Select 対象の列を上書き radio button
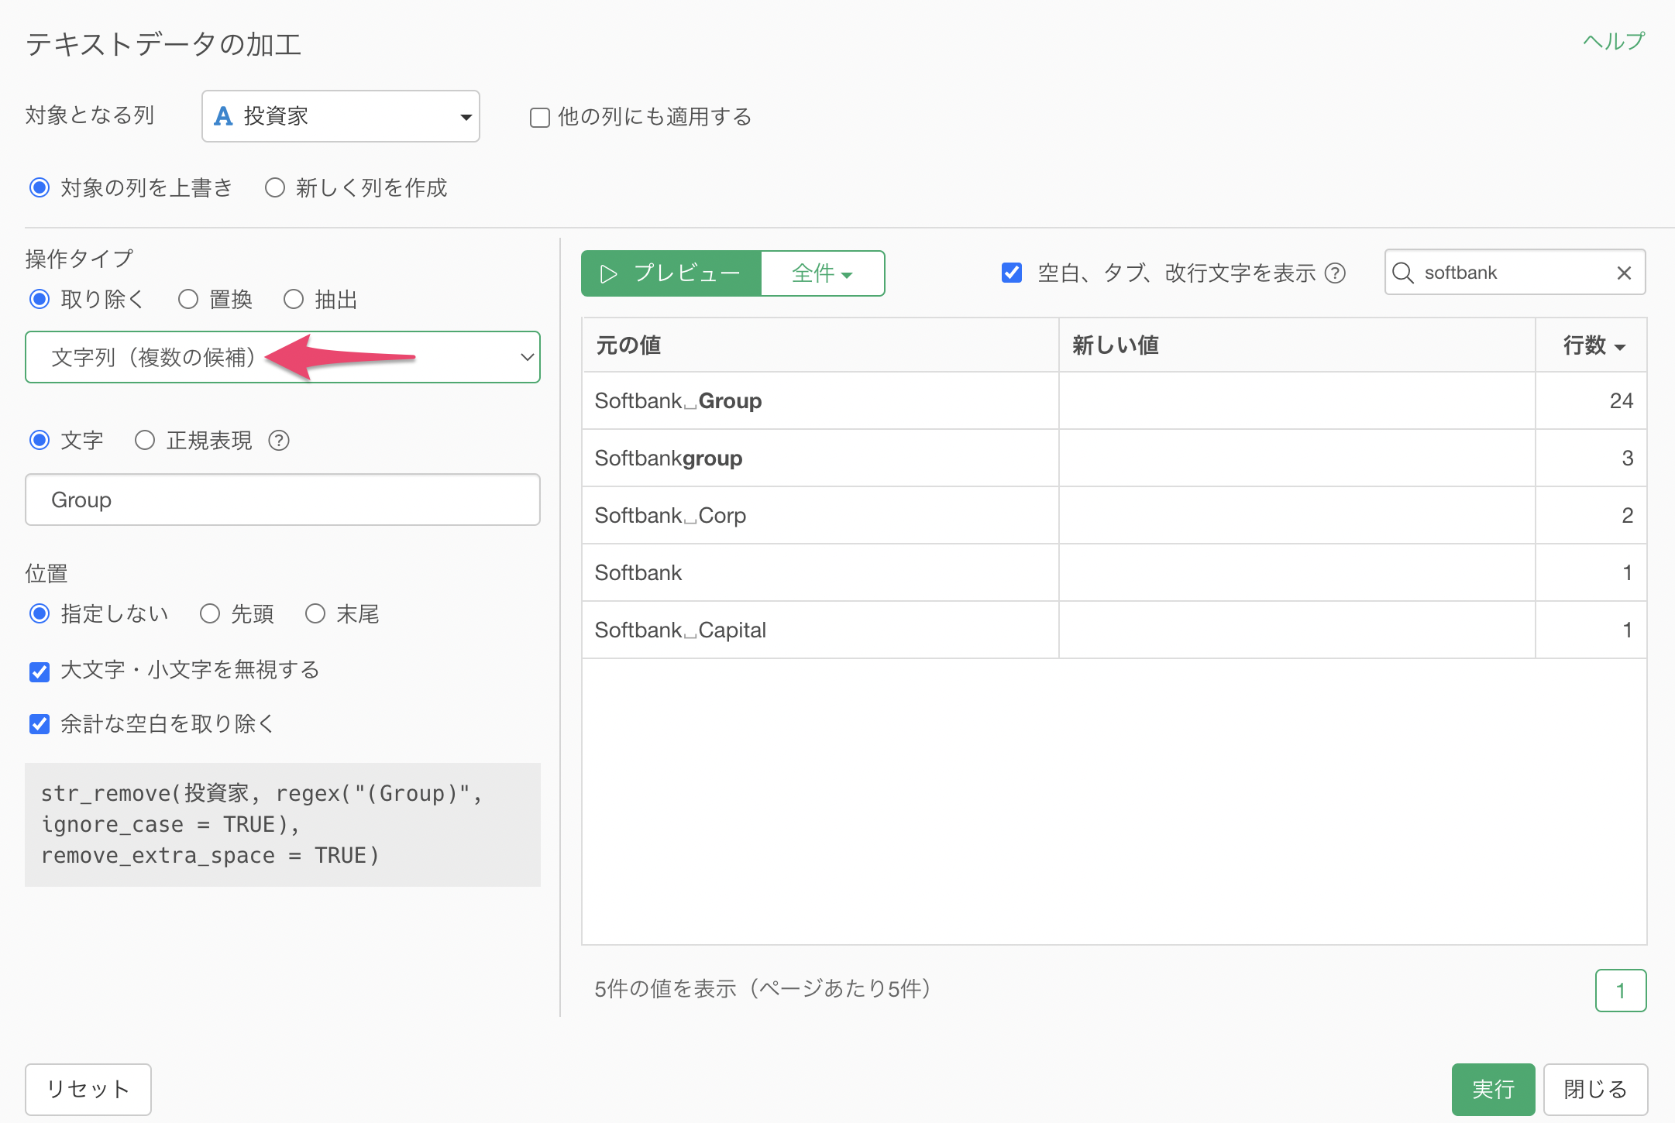 pos(40,188)
